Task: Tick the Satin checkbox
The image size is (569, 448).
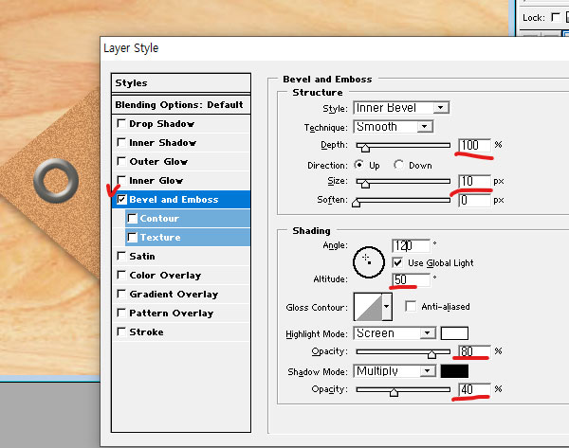Action: click(121, 256)
